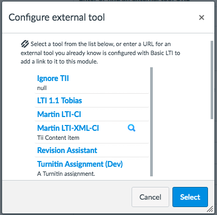Select the Turnitin Assignment (Dev) tool
This screenshot has width=217, height=215.
click(80, 164)
